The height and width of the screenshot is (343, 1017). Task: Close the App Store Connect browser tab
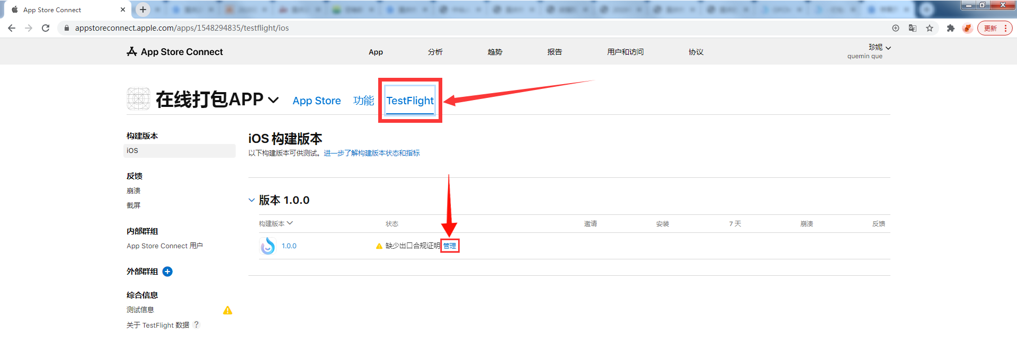123,10
